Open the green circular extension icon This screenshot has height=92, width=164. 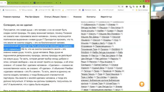[x=137, y=7]
